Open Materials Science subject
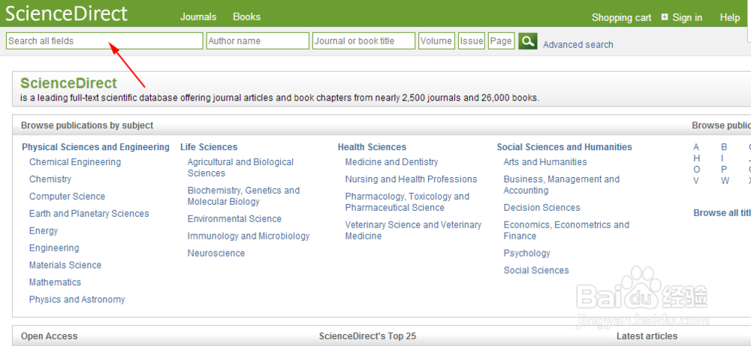This screenshot has height=346, width=751. tap(65, 265)
